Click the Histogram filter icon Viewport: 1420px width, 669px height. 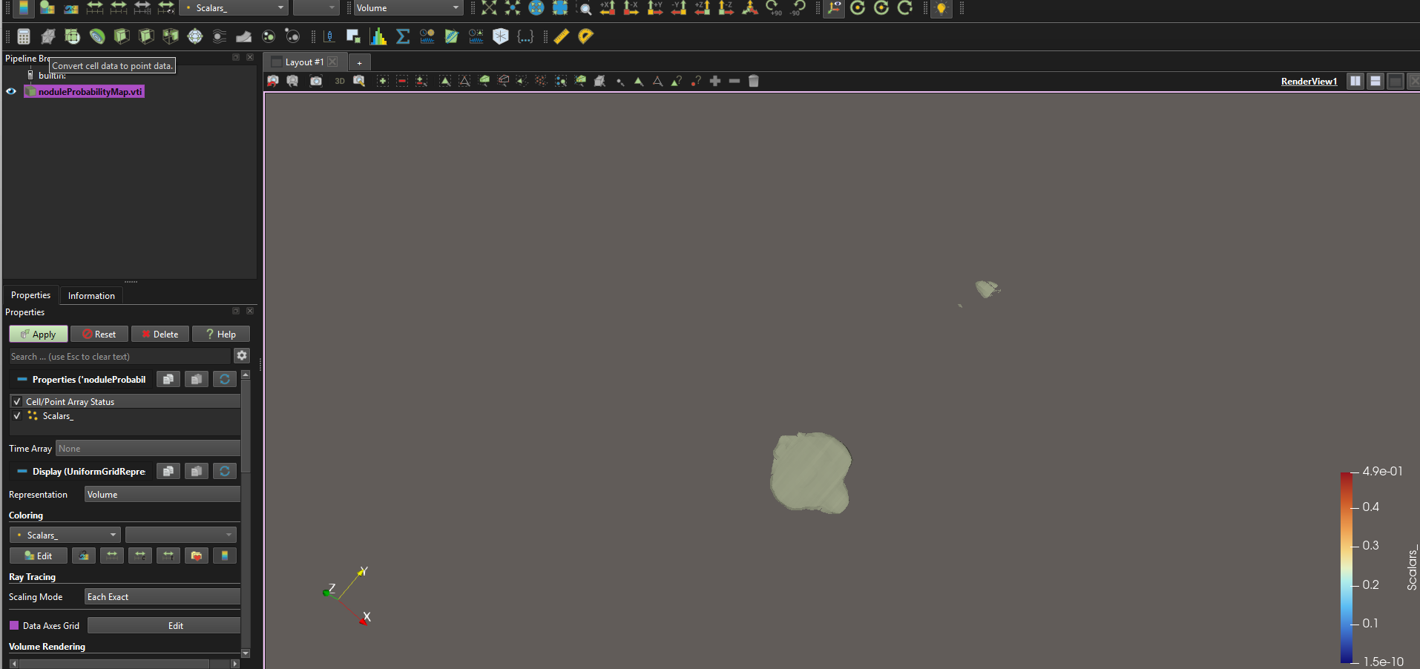[x=378, y=36]
